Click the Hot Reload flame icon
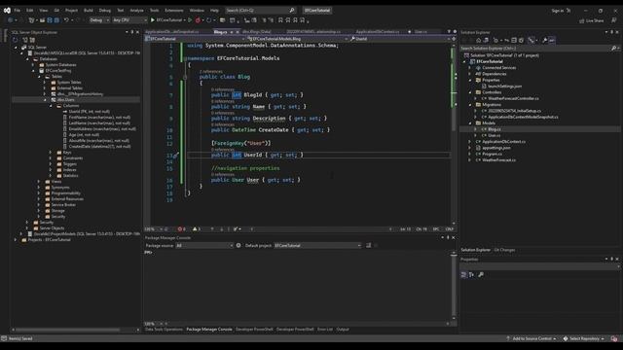The image size is (623, 350). tap(198, 19)
